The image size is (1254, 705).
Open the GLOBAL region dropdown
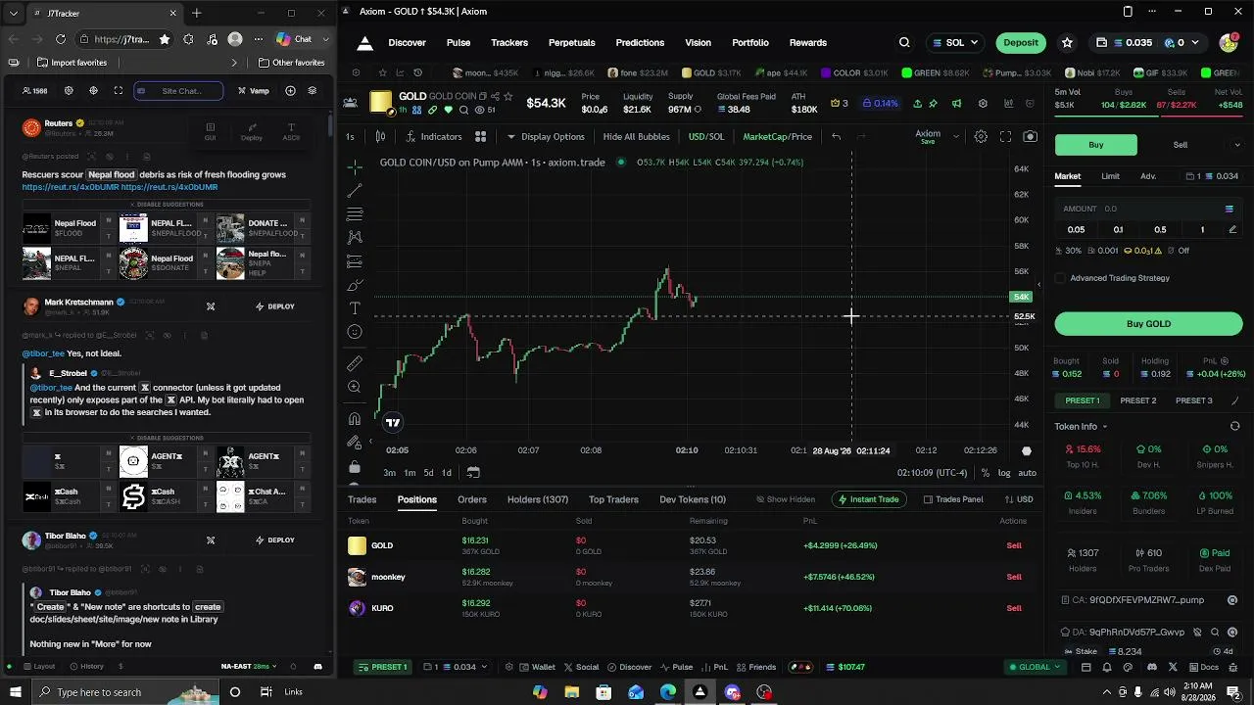1035,667
